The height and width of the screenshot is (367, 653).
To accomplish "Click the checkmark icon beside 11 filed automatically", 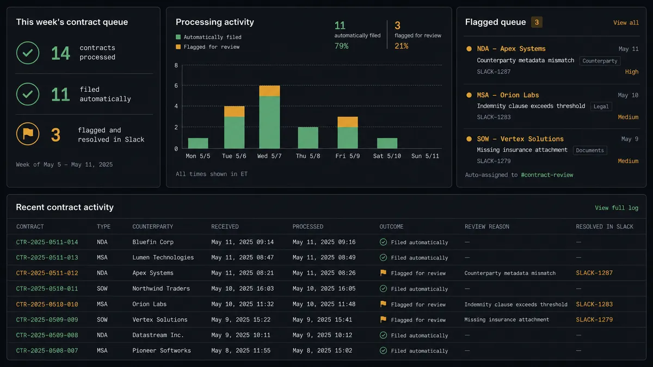I will coord(27,94).
